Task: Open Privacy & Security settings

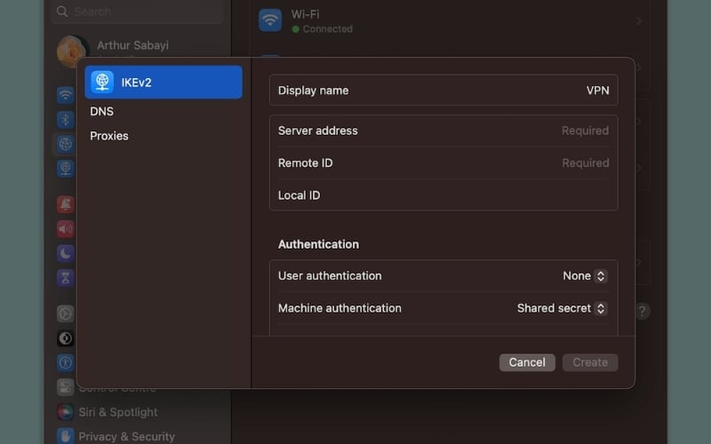Action: 116,437
